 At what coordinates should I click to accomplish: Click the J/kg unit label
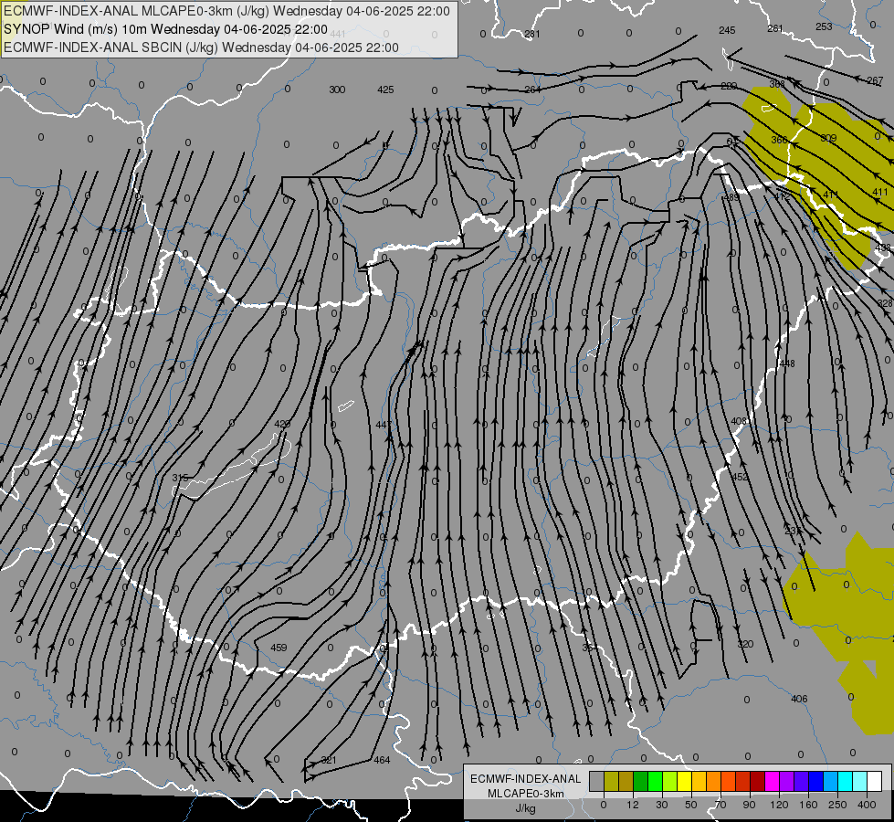click(526, 808)
